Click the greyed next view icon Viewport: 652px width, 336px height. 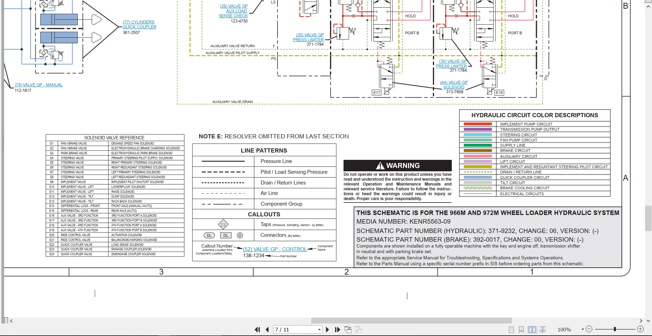(x=358, y=329)
